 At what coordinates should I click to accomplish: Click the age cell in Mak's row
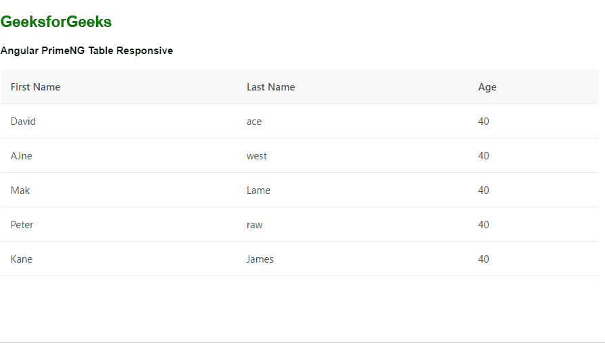pos(483,190)
